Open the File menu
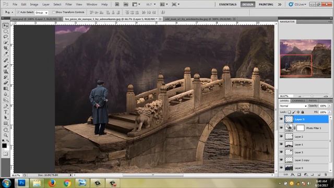The width and height of the screenshot is (334, 188). [x=15, y=4]
